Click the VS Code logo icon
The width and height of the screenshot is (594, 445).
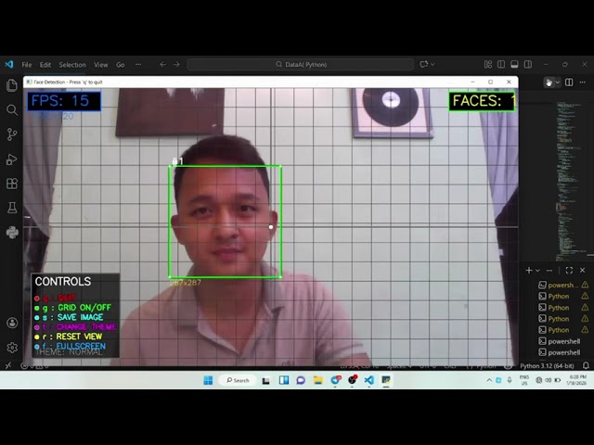[9, 64]
